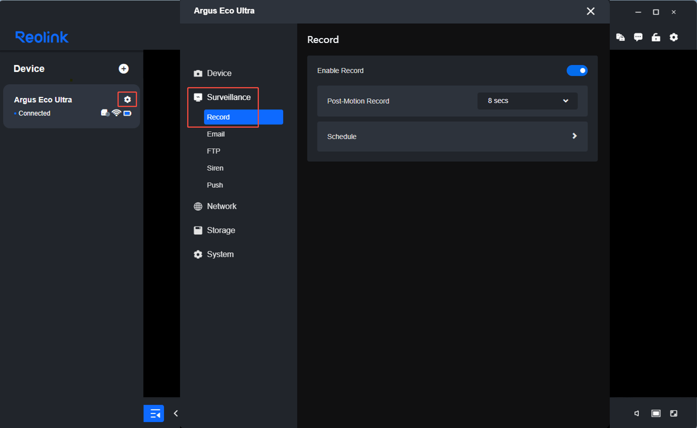Viewport: 697px width, 428px height.
Task: Open app settings gear at top right
Action: [674, 37]
